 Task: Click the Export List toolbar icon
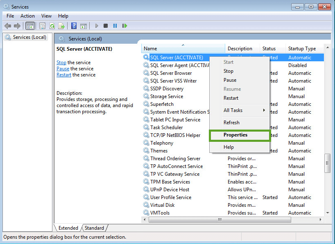tap(61, 26)
